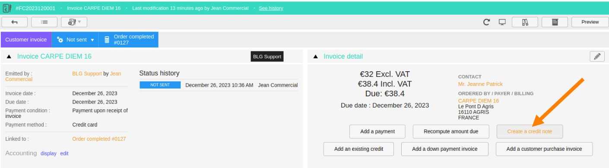Click the books icon button

pyautogui.click(x=525, y=22)
